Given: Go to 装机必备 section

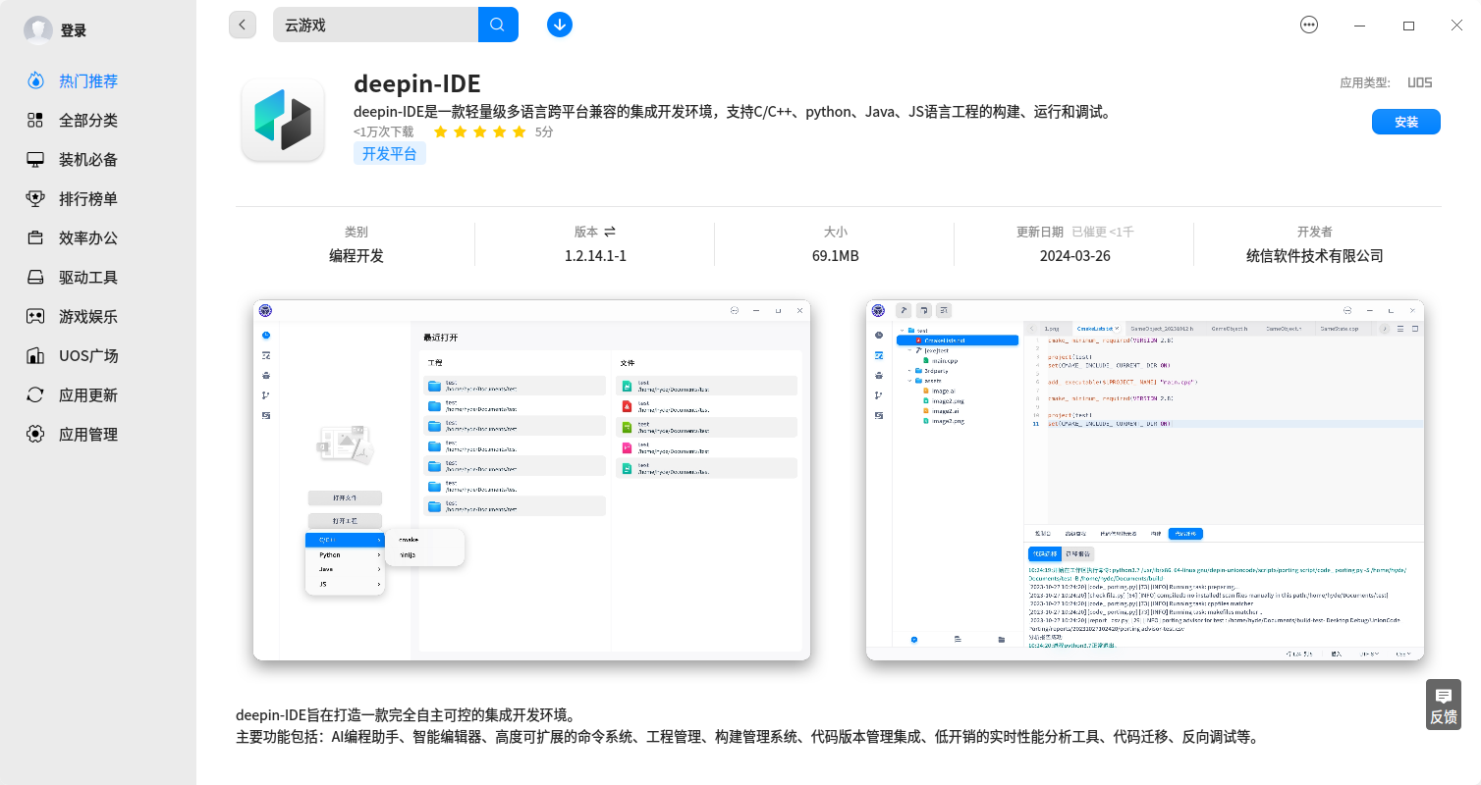Looking at the screenshot, I should click(88, 159).
